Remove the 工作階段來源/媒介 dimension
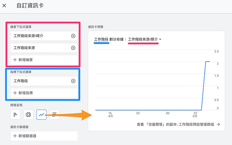The width and height of the screenshot is (232, 145). pos(73,36)
